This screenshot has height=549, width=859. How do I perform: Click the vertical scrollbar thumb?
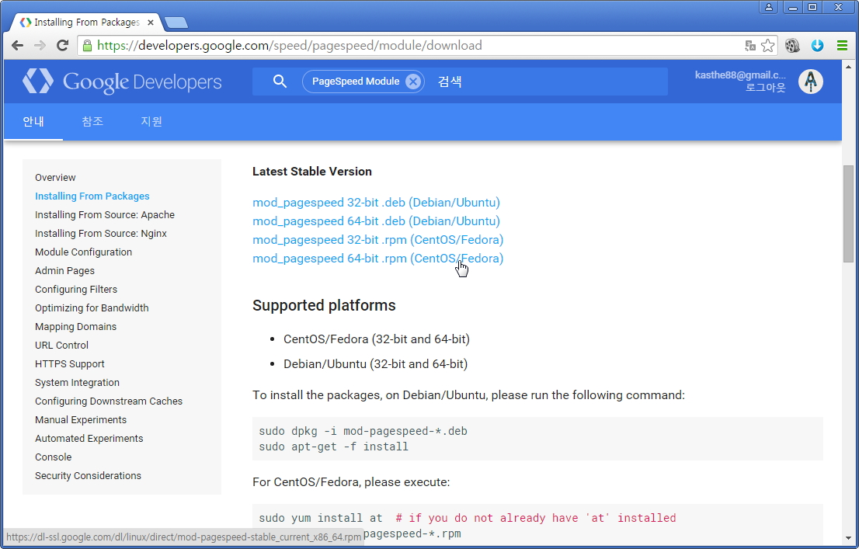pyautogui.click(x=848, y=214)
